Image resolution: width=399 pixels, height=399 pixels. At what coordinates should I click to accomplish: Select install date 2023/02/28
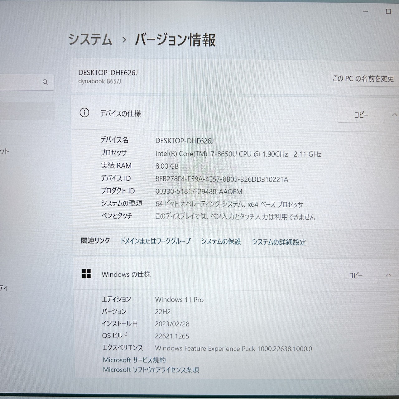click(172, 324)
